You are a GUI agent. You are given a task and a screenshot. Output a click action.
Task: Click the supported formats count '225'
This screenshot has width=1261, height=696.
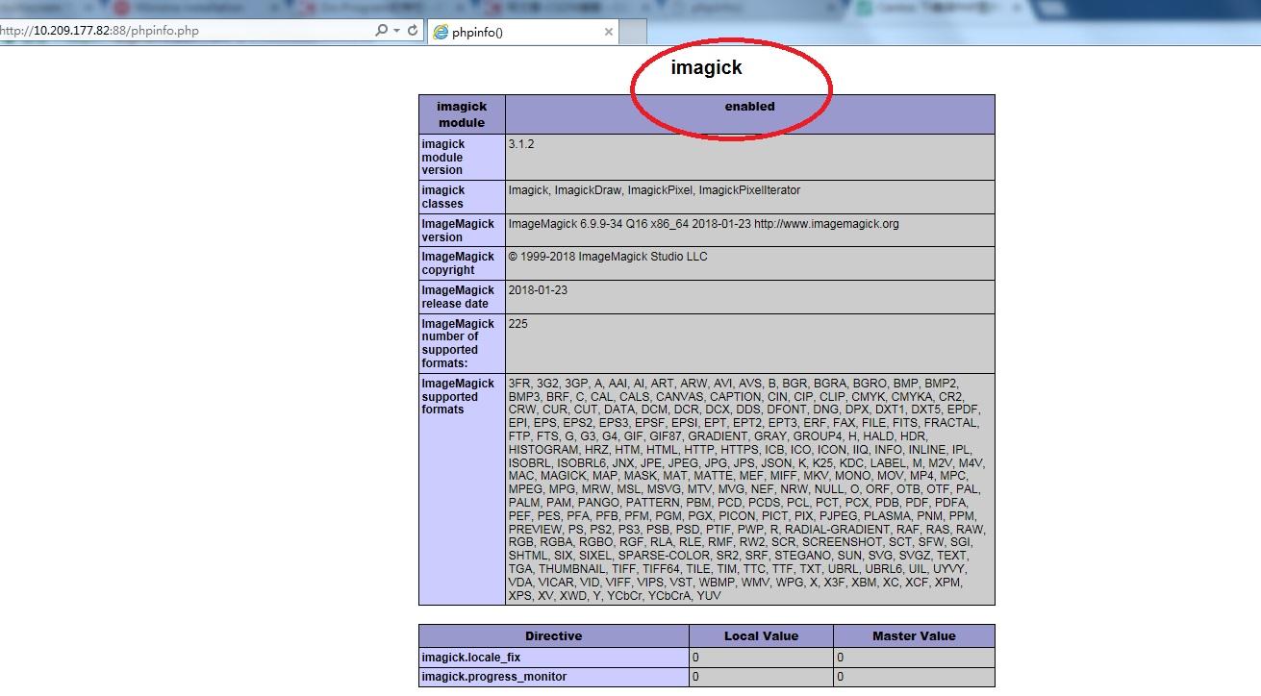[517, 324]
